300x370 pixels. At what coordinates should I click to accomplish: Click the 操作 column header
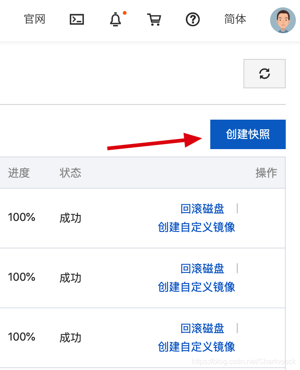[x=266, y=173]
